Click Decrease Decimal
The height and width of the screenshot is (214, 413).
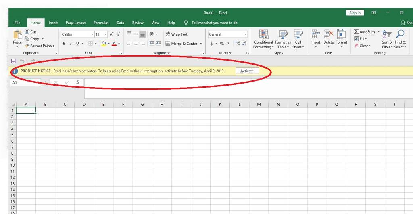(245, 44)
